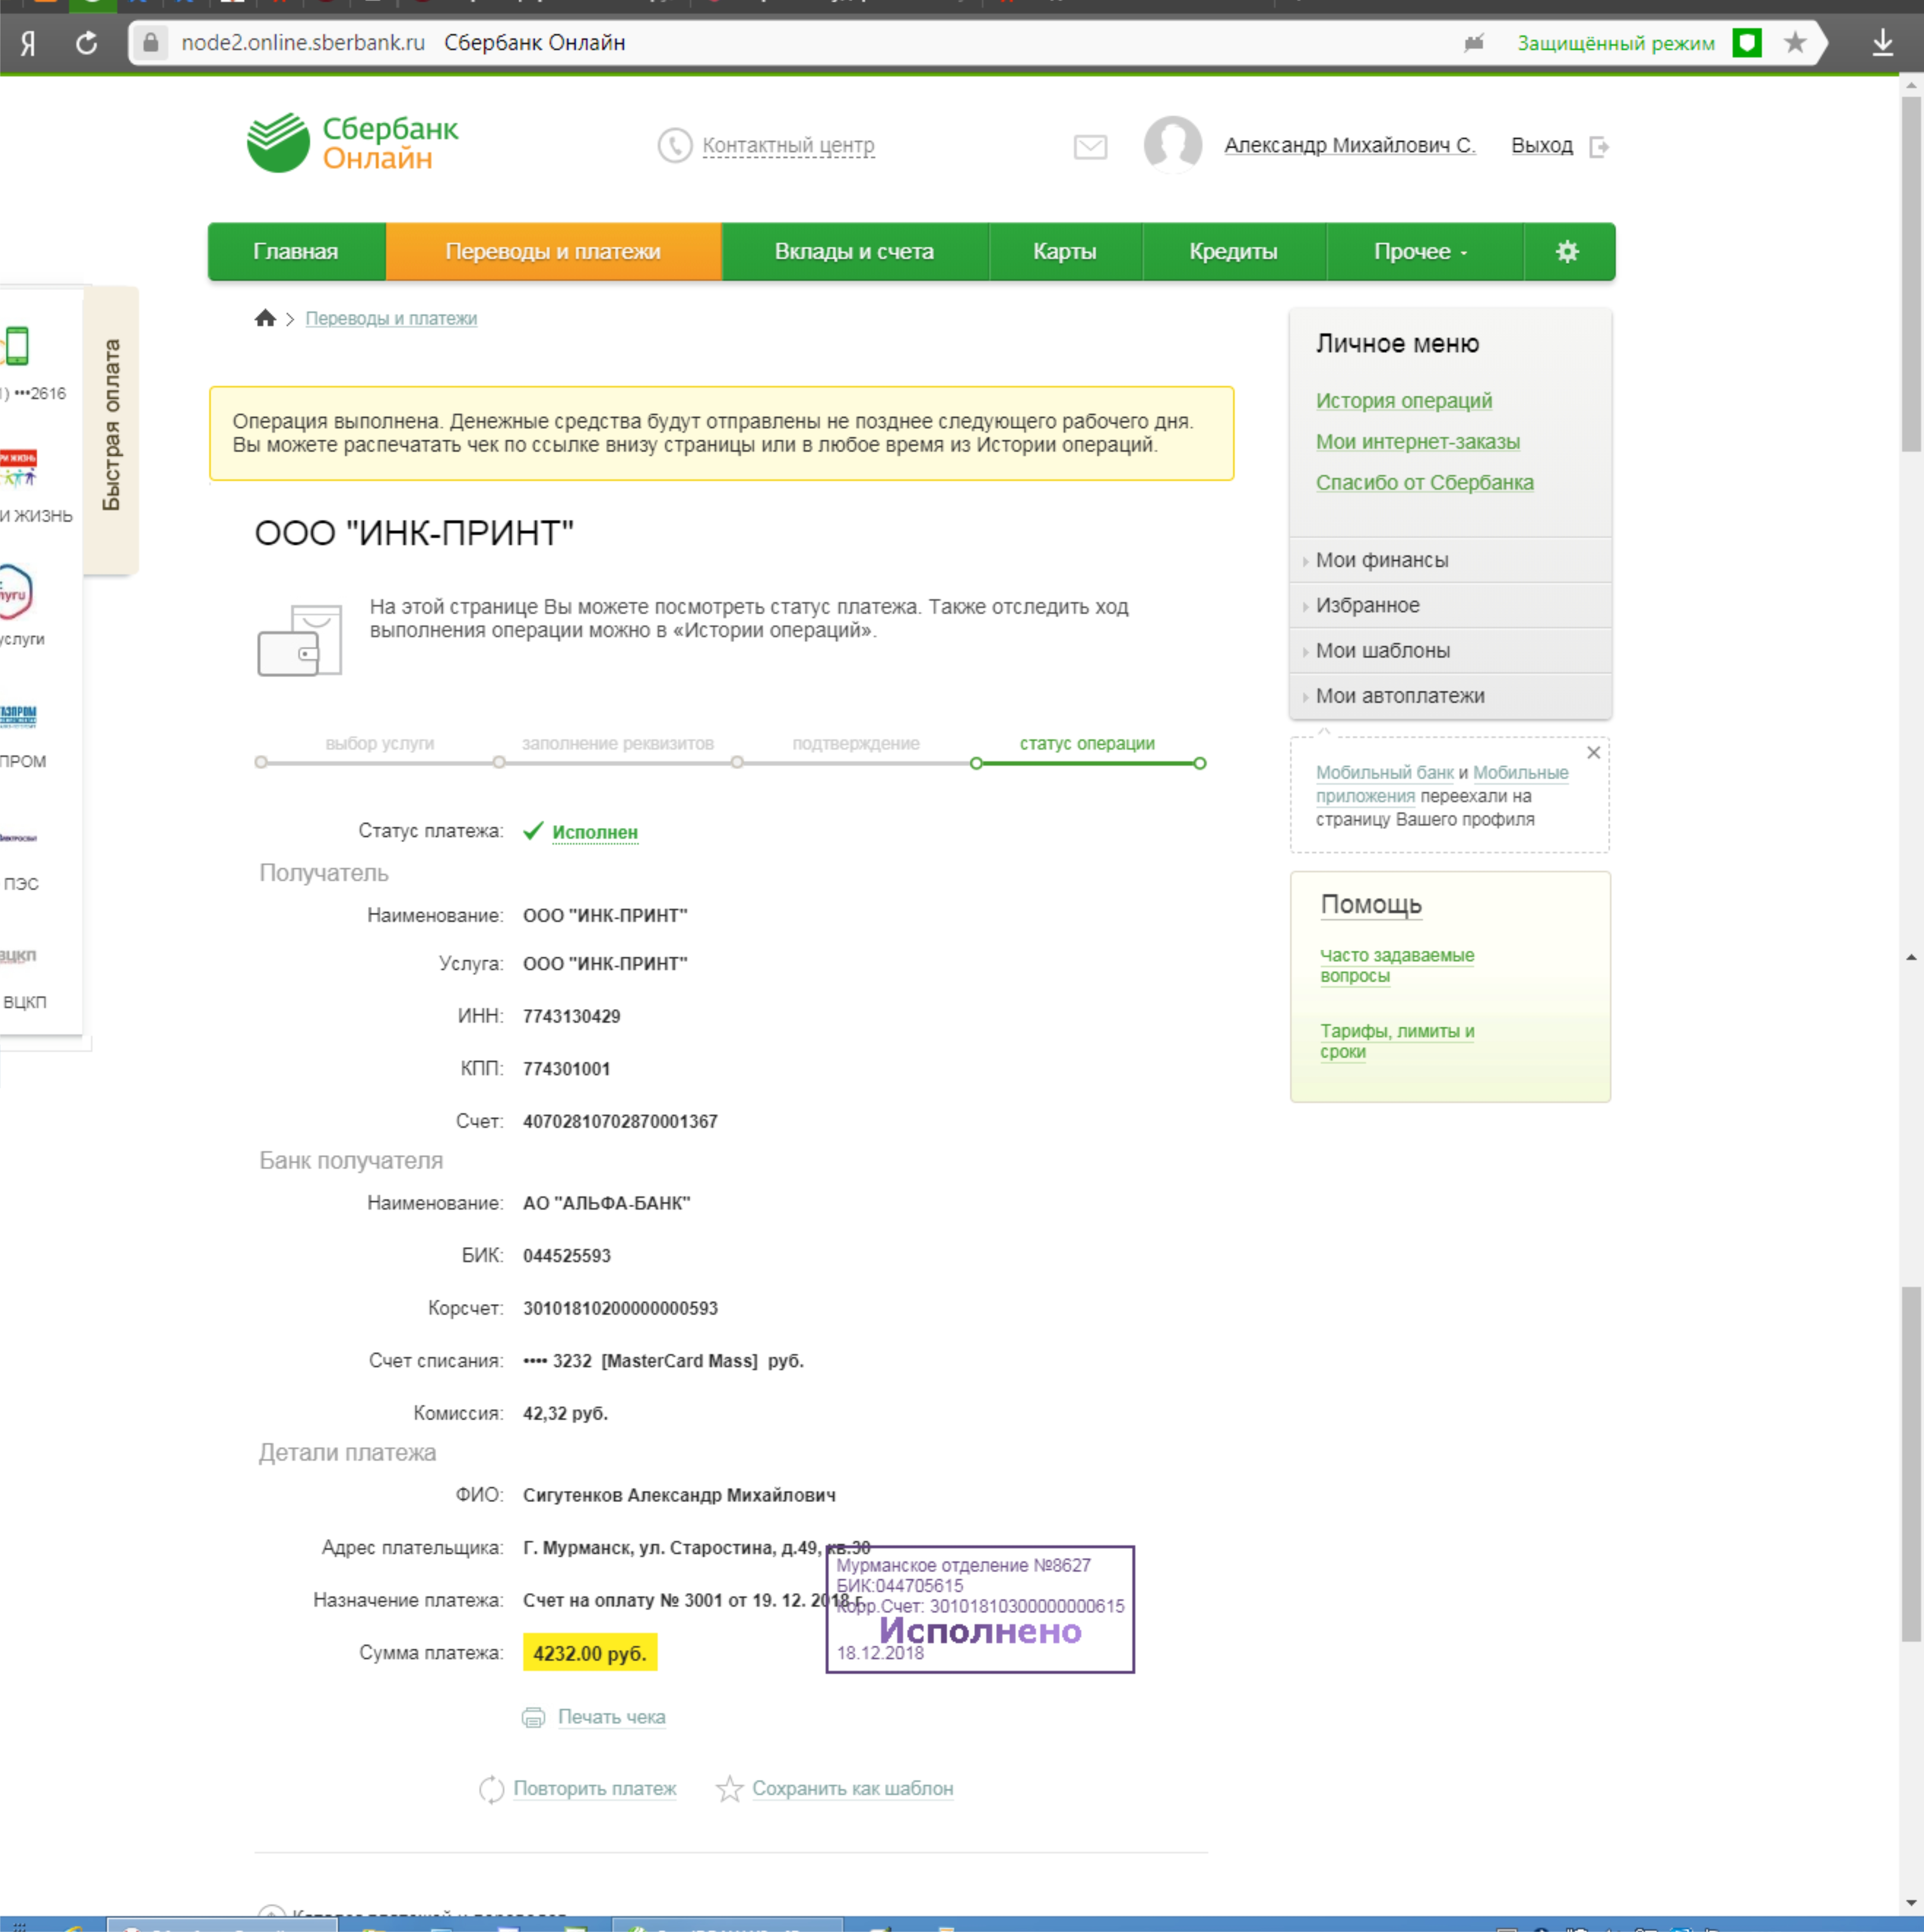Click the ИНН value 7743130429
This screenshot has height=1932, width=1924.
pyautogui.click(x=572, y=1017)
